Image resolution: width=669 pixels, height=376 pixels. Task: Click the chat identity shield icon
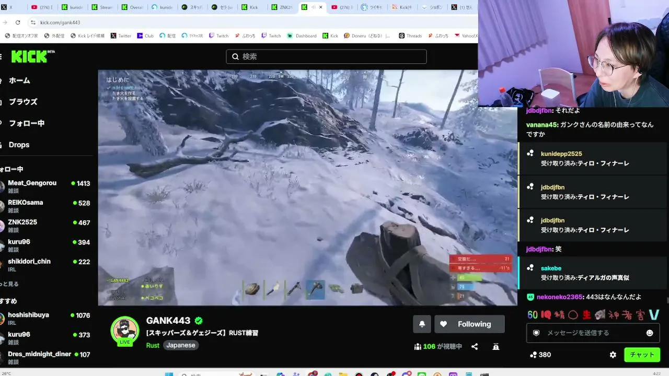tap(536, 333)
